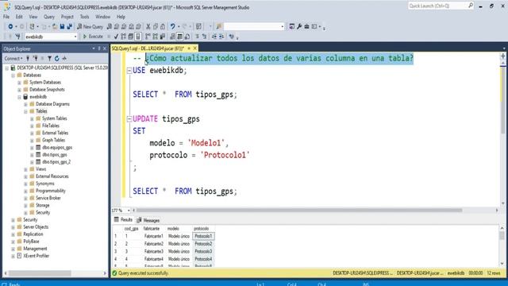Open the Help menu
Viewport: 508px width, 286px height.
(121, 17)
